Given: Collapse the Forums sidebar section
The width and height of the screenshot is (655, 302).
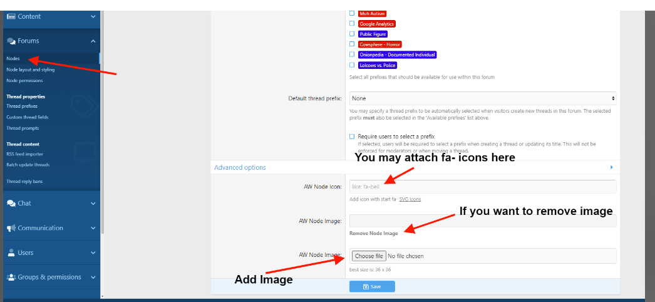Looking at the screenshot, I should (93, 41).
